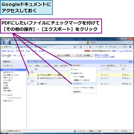The height and width of the screenshot is (134, 134).
Task: Click the star header icon in the list column
Action: click(32, 69)
